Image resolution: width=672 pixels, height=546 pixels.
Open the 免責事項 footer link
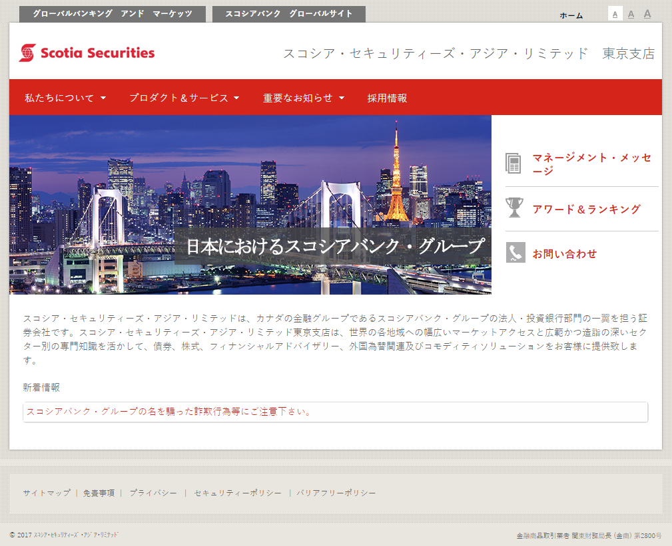[99, 493]
